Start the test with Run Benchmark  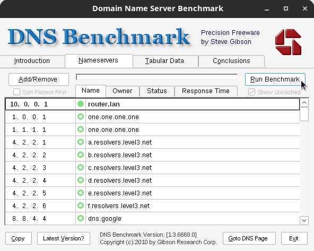coord(275,79)
